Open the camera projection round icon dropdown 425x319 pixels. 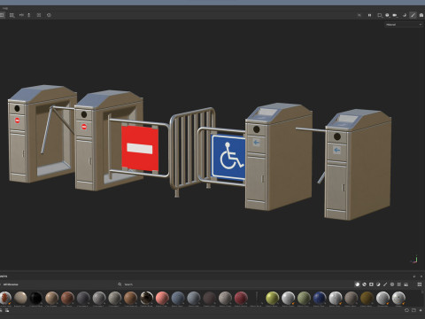click(x=387, y=15)
